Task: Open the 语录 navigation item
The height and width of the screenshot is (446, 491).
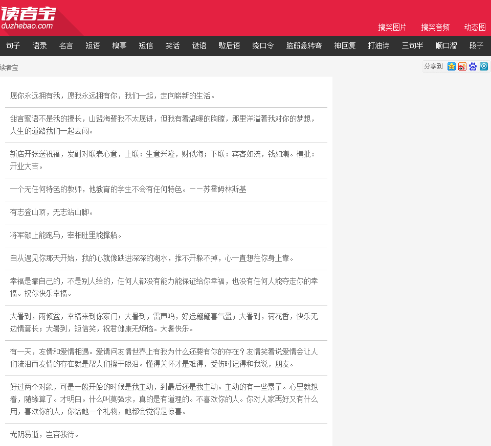Action: coord(40,46)
